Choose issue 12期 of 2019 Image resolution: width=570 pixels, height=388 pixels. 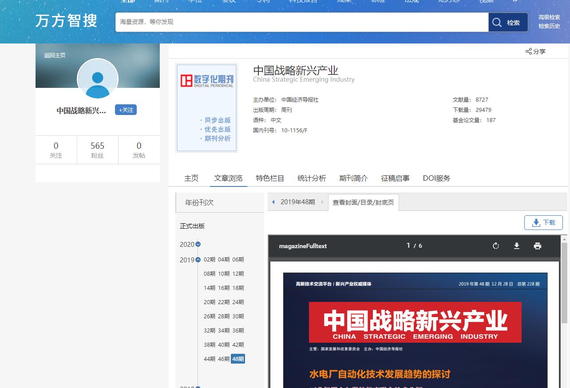tap(238, 274)
